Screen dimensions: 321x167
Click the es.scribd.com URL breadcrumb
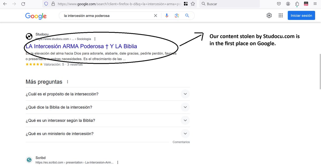tap(74, 162)
